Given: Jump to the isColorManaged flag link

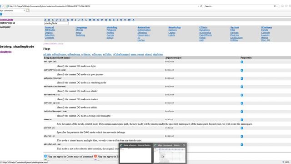Looking at the screenshot, I should tap(121, 55).
